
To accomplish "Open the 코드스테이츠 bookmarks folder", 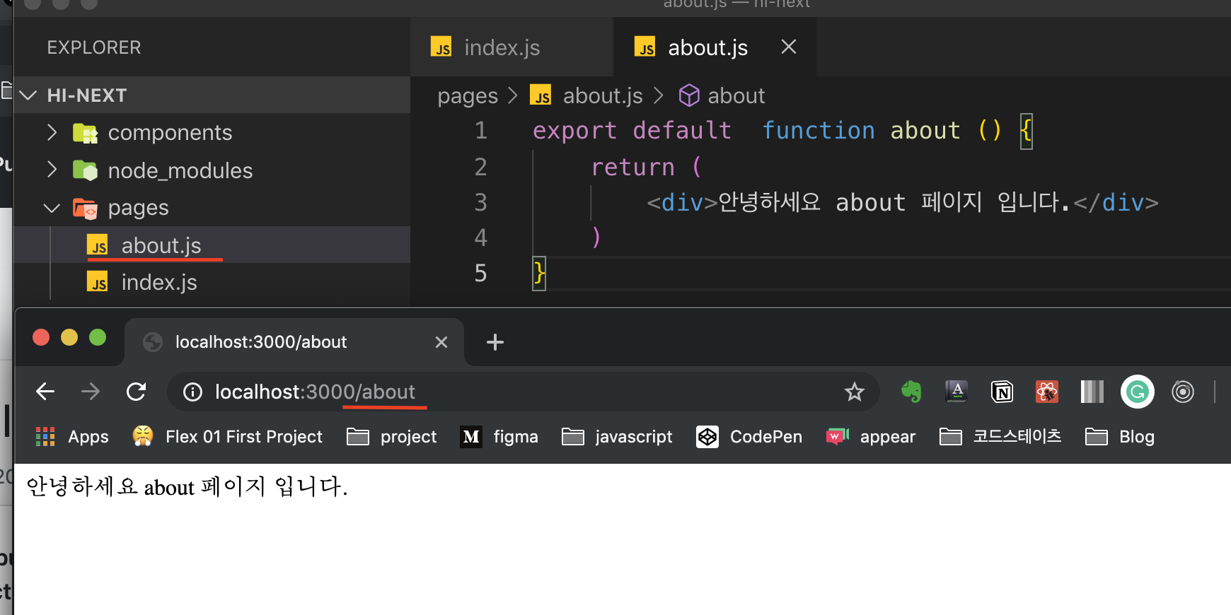I will tap(1000, 437).
